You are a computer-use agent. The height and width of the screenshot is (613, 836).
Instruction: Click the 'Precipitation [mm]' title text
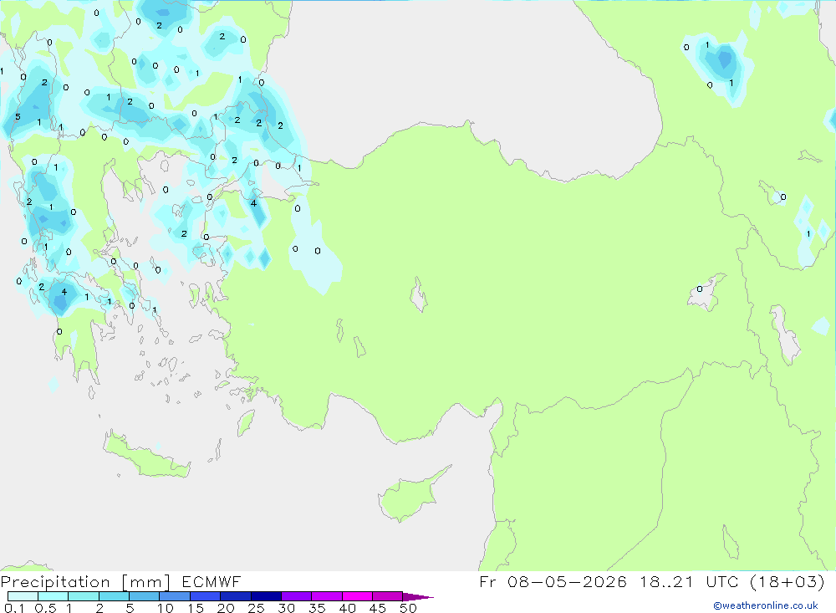click(x=85, y=582)
